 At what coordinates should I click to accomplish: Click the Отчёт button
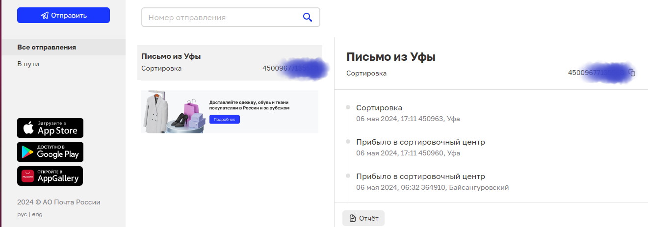[363, 218]
